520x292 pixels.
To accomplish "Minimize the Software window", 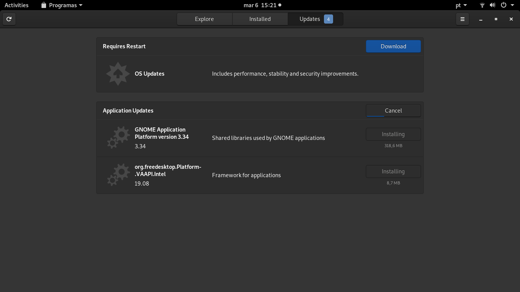I will [x=481, y=19].
